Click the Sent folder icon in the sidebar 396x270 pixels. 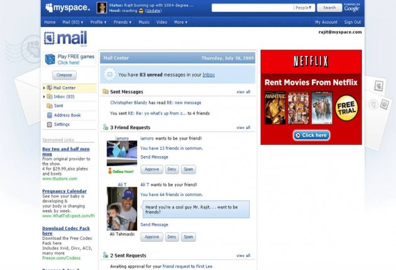tap(50, 106)
